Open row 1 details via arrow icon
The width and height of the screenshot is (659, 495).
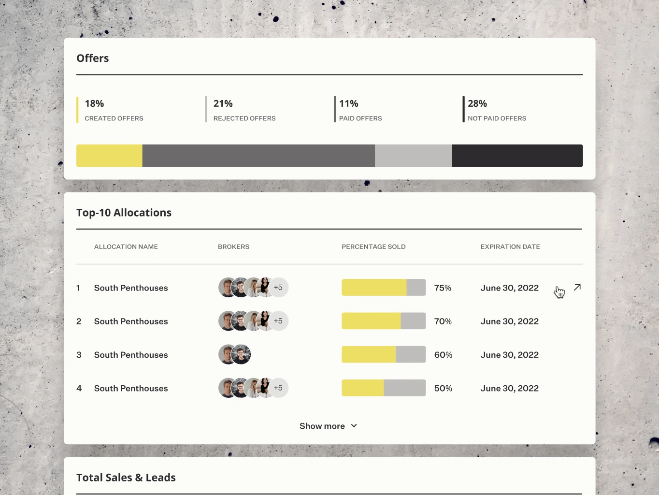pos(577,288)
